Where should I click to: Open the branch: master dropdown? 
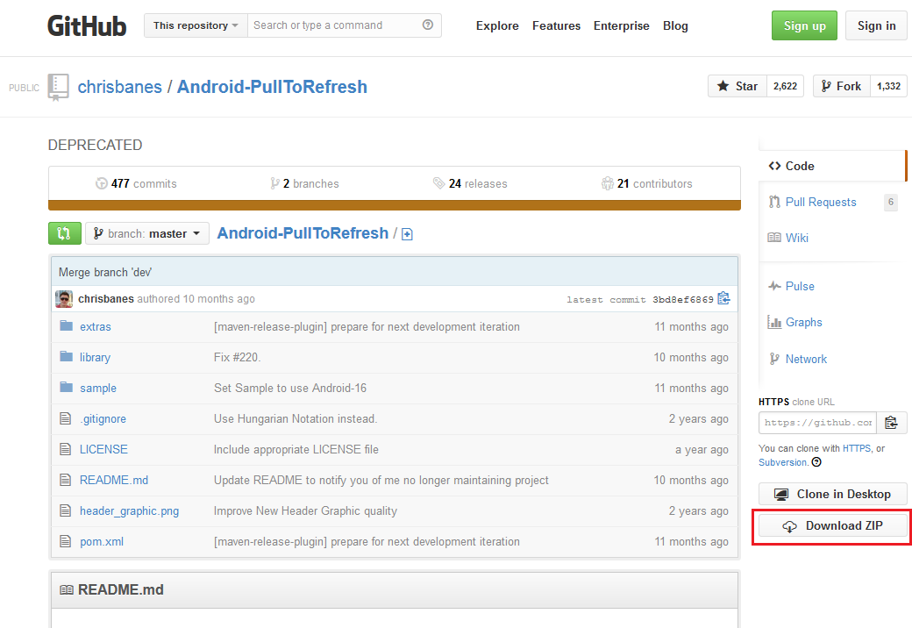pos(147,233)
